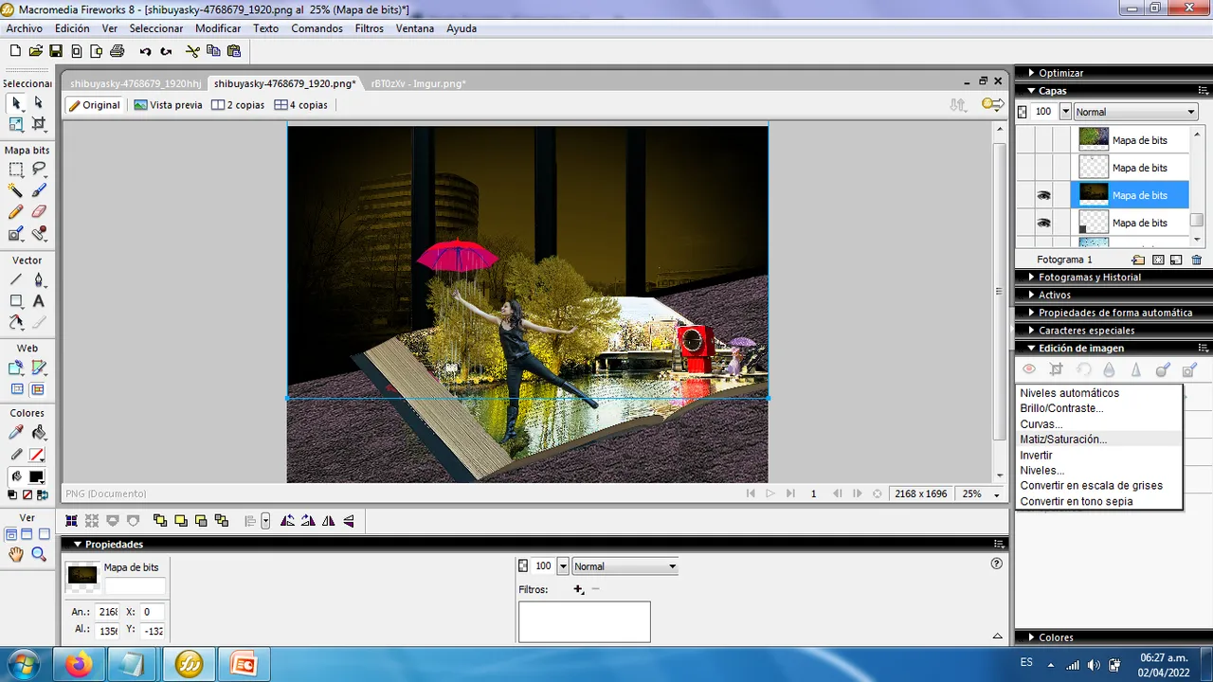Choose Convertir en tono sepia
This screenshot has width=1213, height=682.
point(1099,501)
